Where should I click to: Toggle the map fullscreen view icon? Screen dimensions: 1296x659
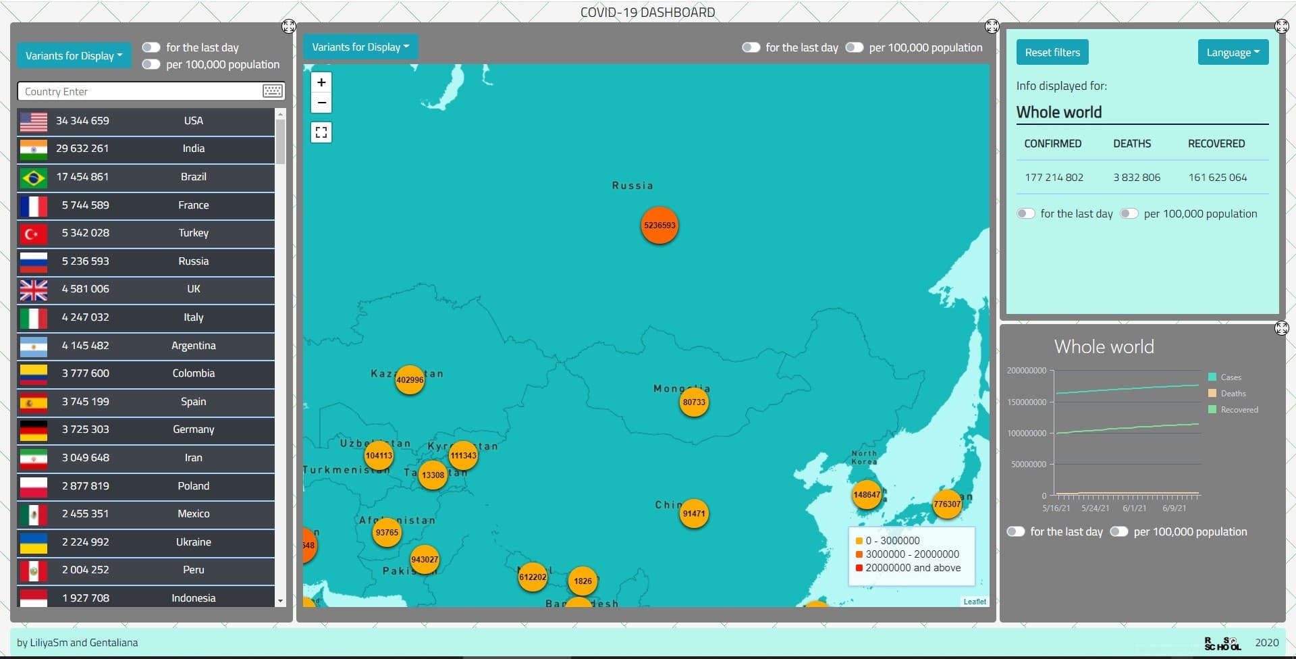click(x=321, y=132)
